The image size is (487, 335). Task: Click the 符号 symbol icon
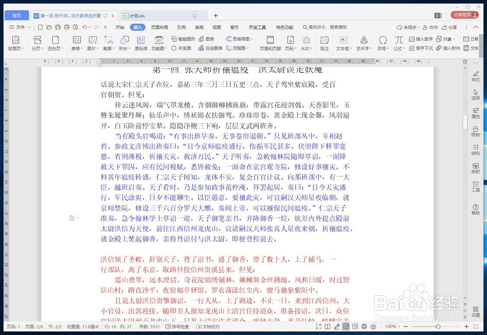click(382, 40)
